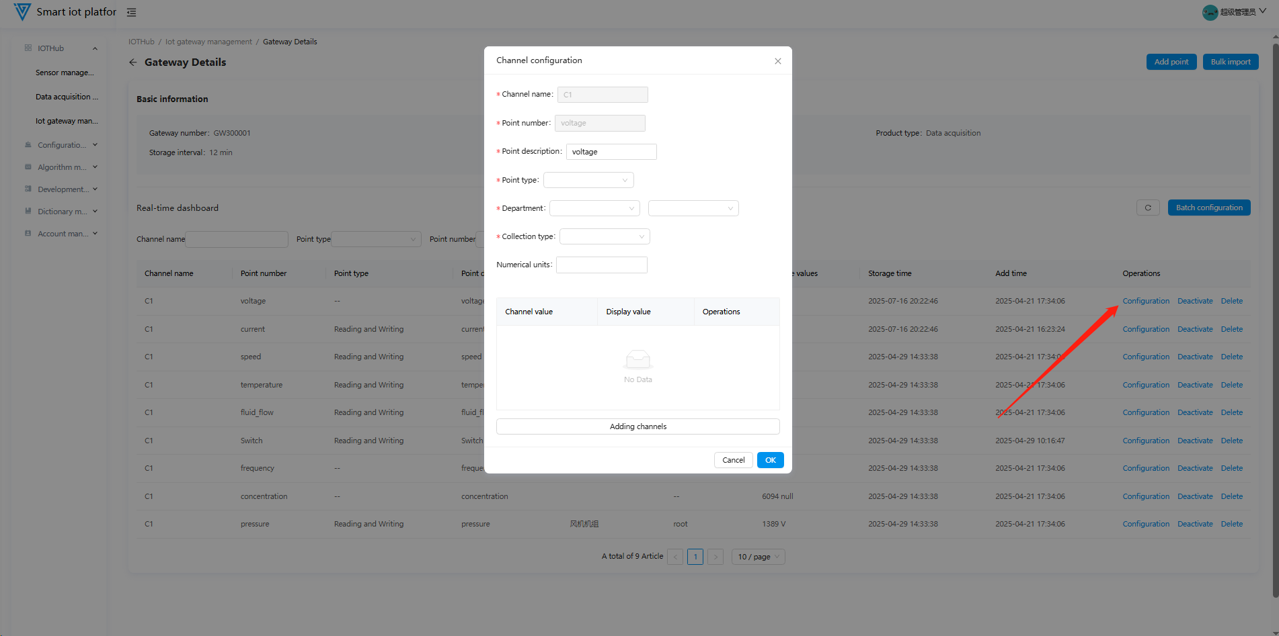Deactivate the concentration point row
The width and height of the screenshot is (1279, 636).
(x=1195, y=496)
